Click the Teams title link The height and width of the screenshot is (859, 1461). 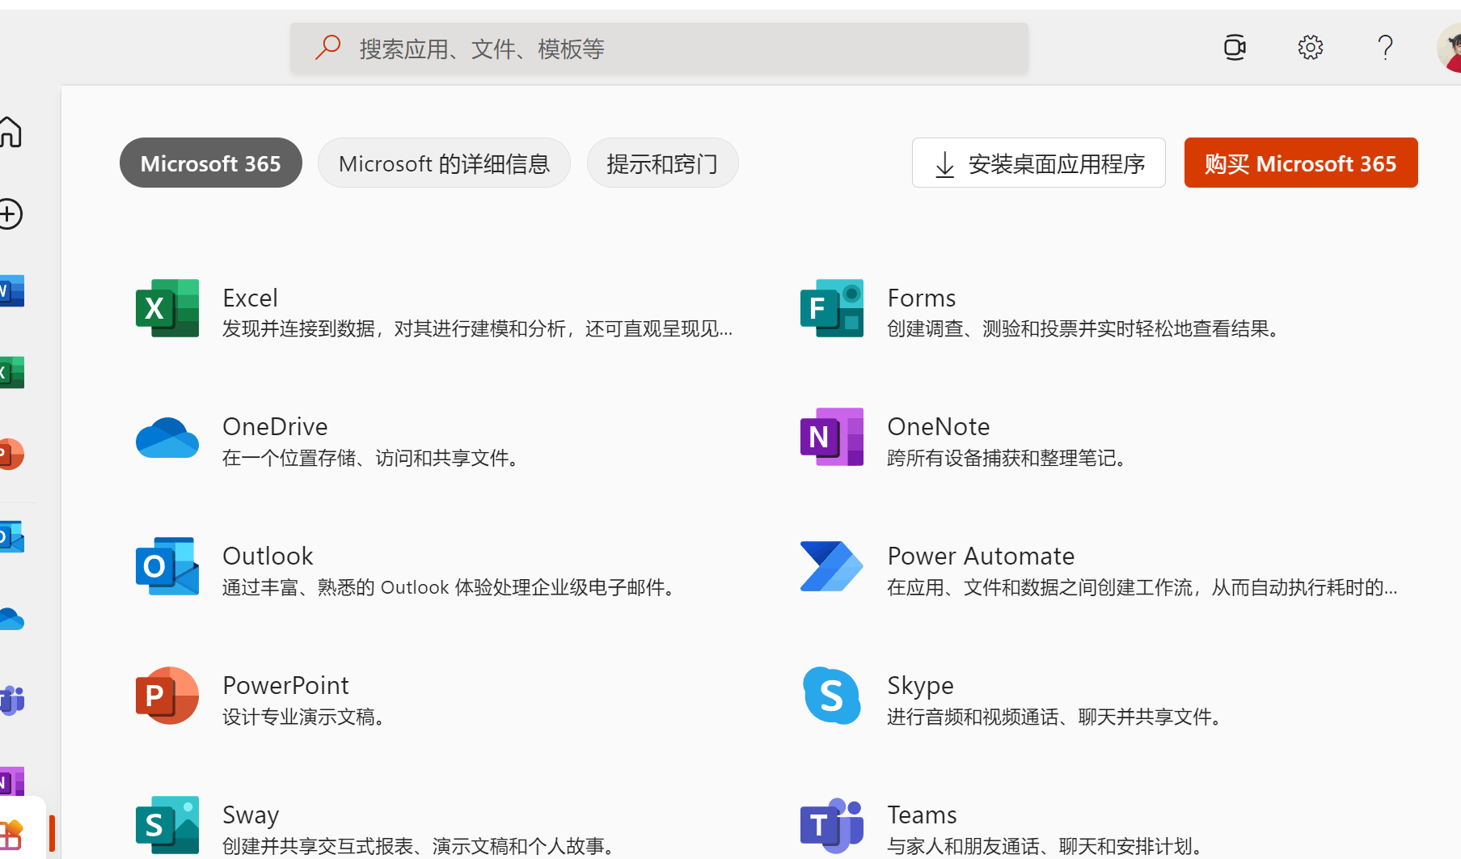922,815
